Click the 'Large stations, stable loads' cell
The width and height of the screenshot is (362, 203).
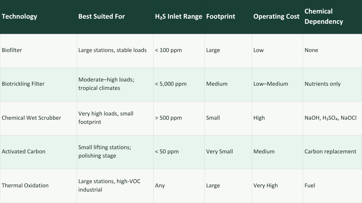click(113, 50)
